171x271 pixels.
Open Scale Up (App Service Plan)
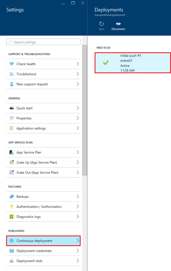43,162
